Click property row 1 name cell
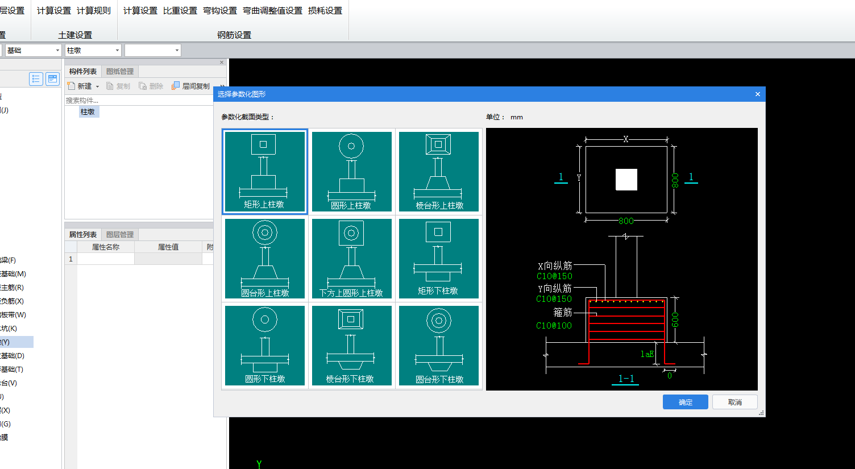This screenshot has width=855, height=469. [x=106, y=259]
